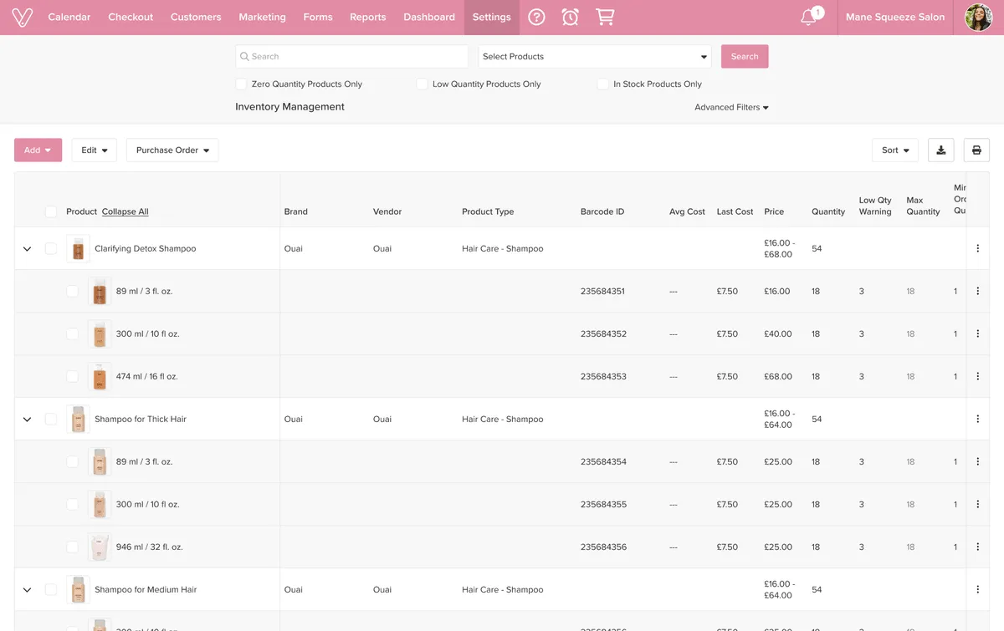
Task: Click the Collapse All link
Action: coord(125,212)
